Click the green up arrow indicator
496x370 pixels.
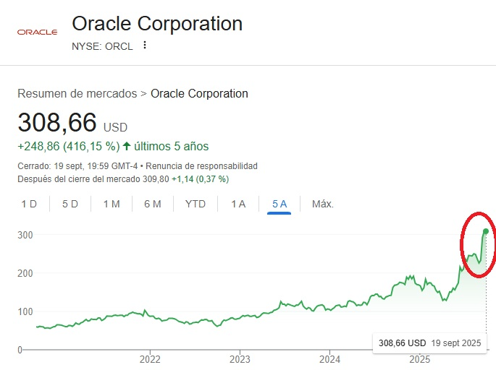[127, 146]
